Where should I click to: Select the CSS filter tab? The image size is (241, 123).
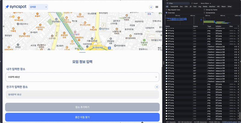pyautogui.click(x=186, y=6)
